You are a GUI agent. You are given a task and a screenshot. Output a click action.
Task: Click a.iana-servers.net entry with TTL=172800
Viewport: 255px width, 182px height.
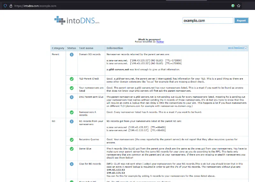[x=144, y=60]
